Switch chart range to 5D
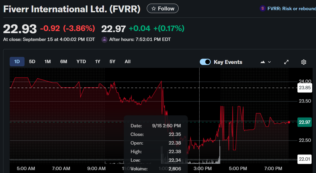Image resolution: width=316 pixels, height=173 pixels. point(32,62)
